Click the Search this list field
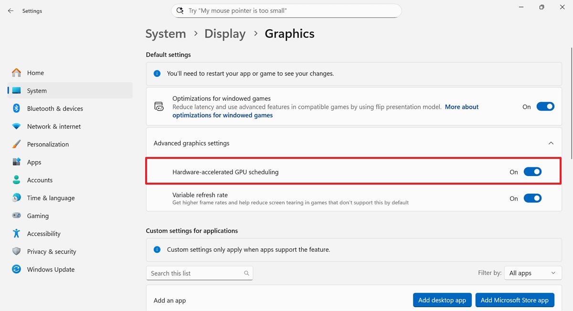The height and width of the screenshot is (311, 573). click(x=196, y=272)
